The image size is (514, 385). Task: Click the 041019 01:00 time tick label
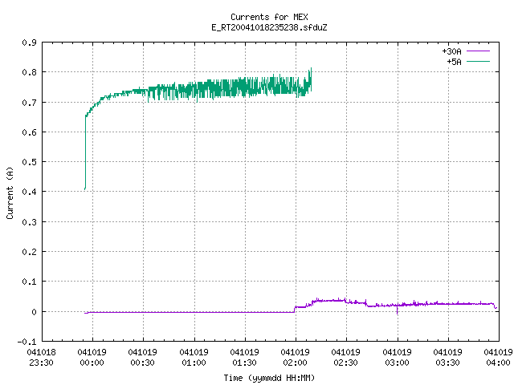[x=194, y=358]
